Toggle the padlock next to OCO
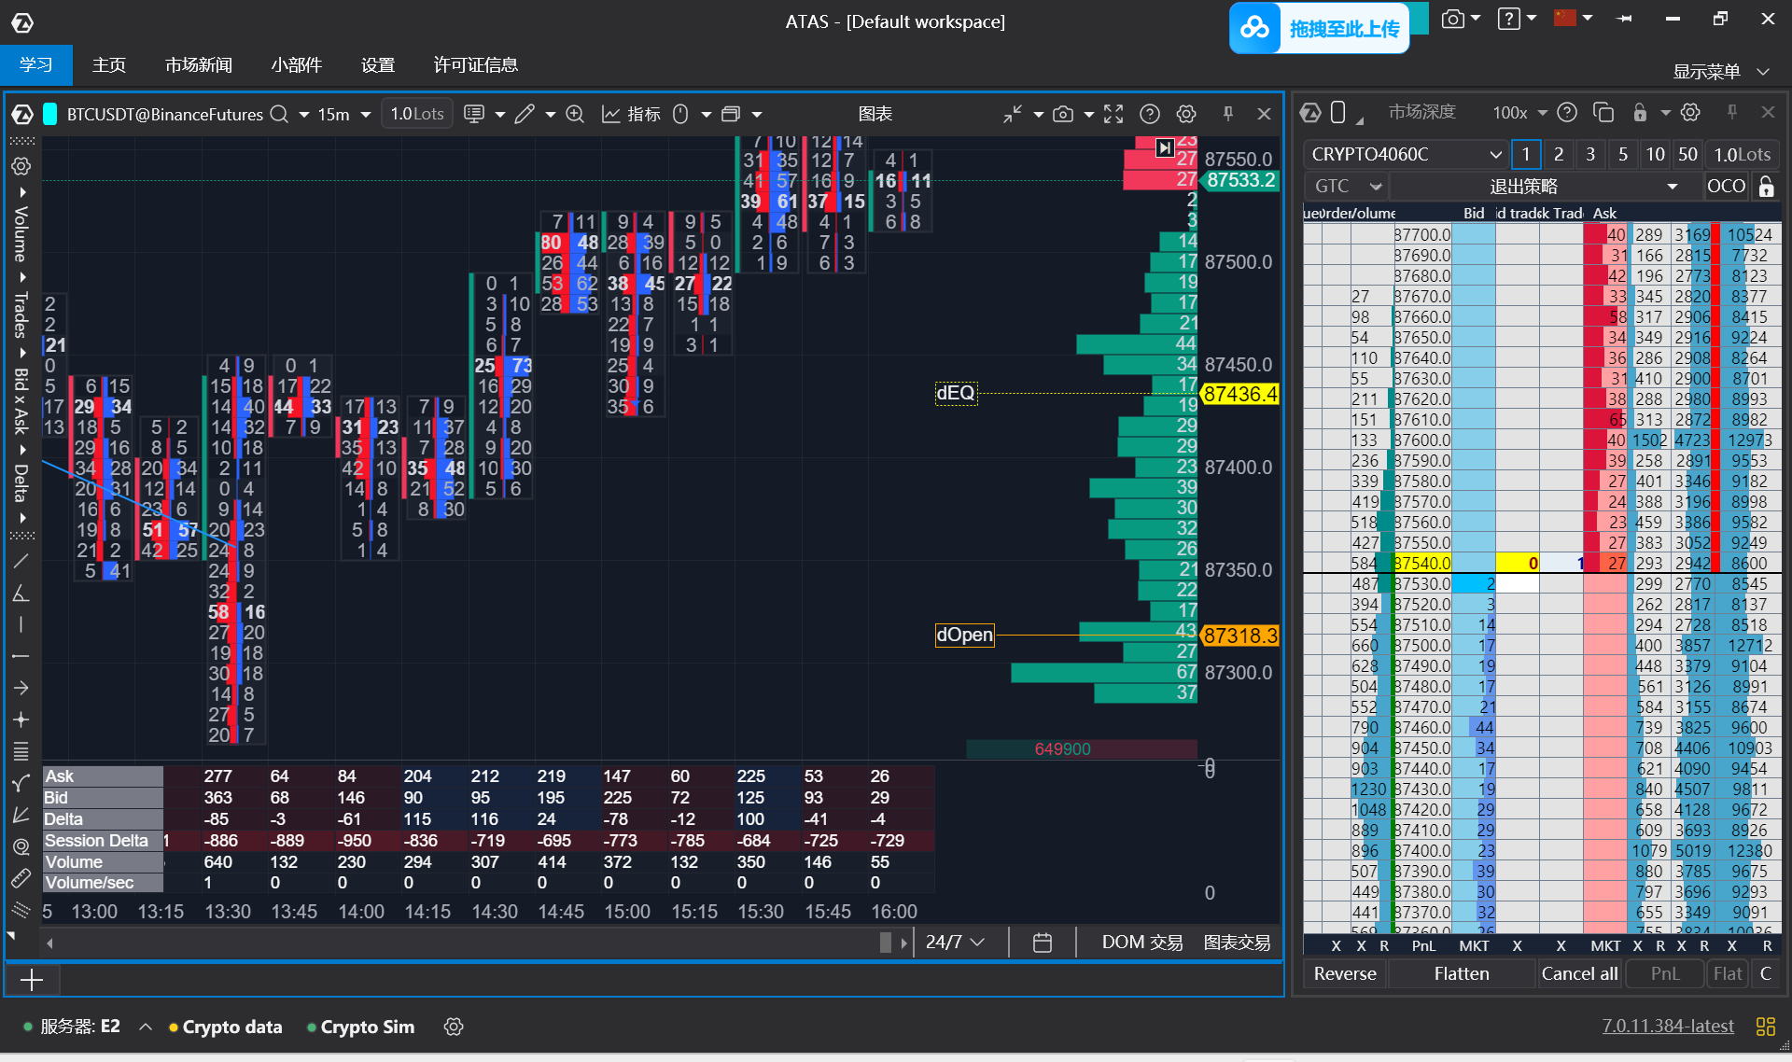The image size is (1792, 1062). point(1766,186)
